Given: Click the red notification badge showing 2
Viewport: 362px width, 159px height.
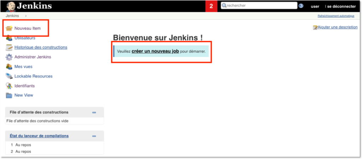Looking at the screenshot, I should (211, 6).
